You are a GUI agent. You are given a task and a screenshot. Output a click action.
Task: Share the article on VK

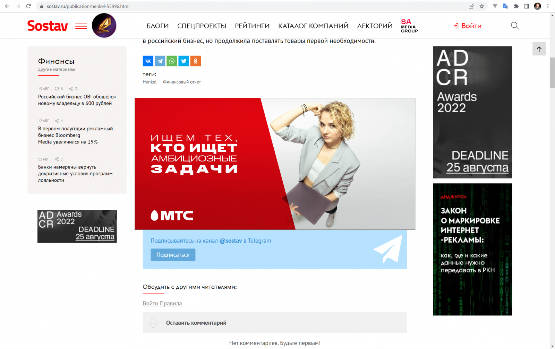(x=148, y=61)
